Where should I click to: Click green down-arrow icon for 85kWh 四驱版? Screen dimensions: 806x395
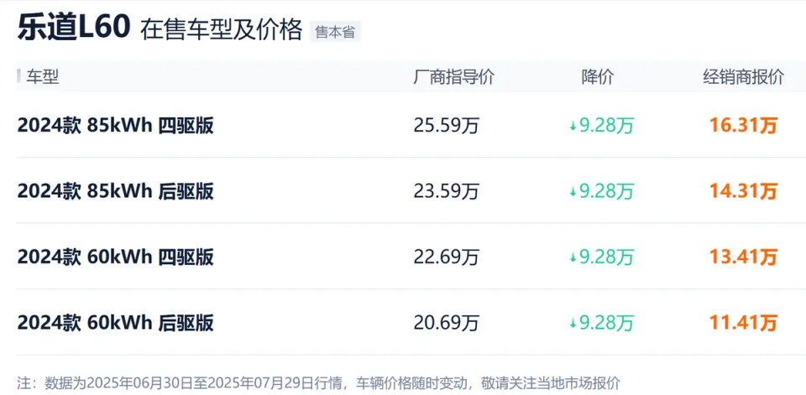[x=573, y=127]
